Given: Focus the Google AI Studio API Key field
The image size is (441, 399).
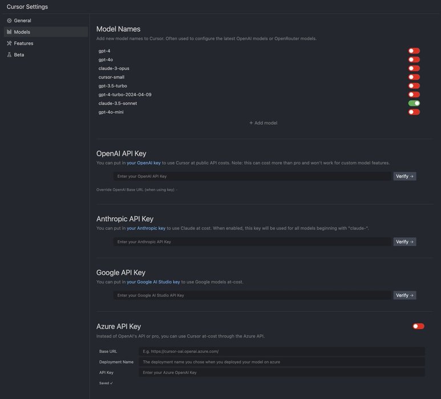Looking at the screenshot, I should [x=252, y=295].
